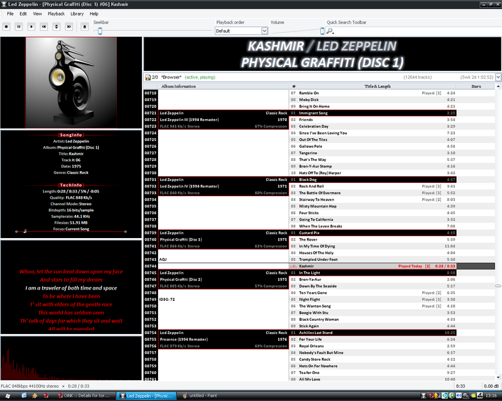The height and width of the screenshot is (401, 502).
Task: Select the Nobody's Fault But Mine track
Action: point(373,353)
